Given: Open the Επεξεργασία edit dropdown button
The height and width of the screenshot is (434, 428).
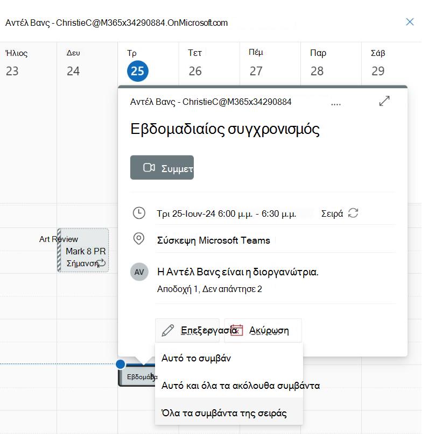Looking at the screenshot, I should (187, 330).
